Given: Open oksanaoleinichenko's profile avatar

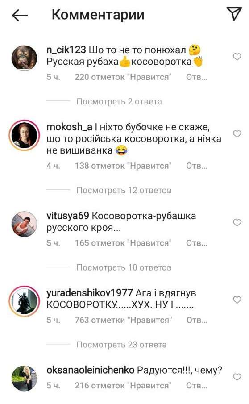Looking at the screenshot, I should pos(25,378).
